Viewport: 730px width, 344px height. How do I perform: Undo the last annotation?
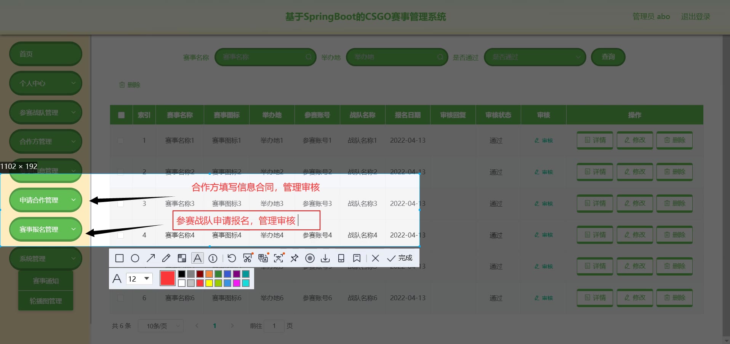click(x=232, y=258)
